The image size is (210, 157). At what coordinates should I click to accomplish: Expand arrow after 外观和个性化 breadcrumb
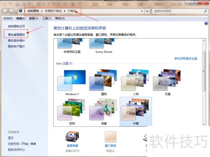[65, 11]
